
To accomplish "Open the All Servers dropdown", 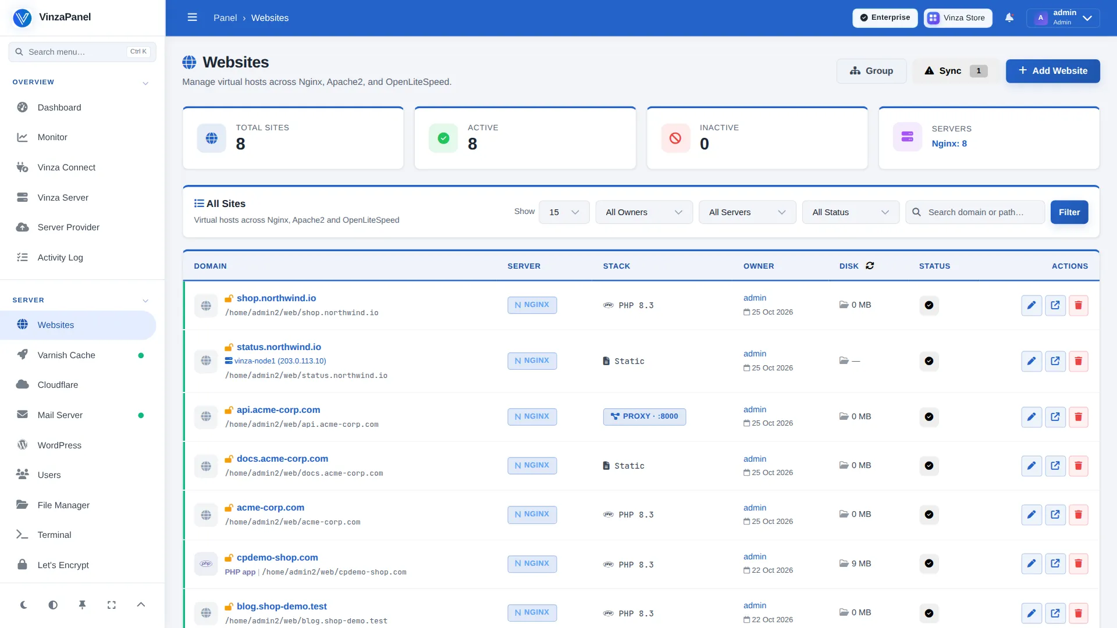I will (x=748, y=212).
